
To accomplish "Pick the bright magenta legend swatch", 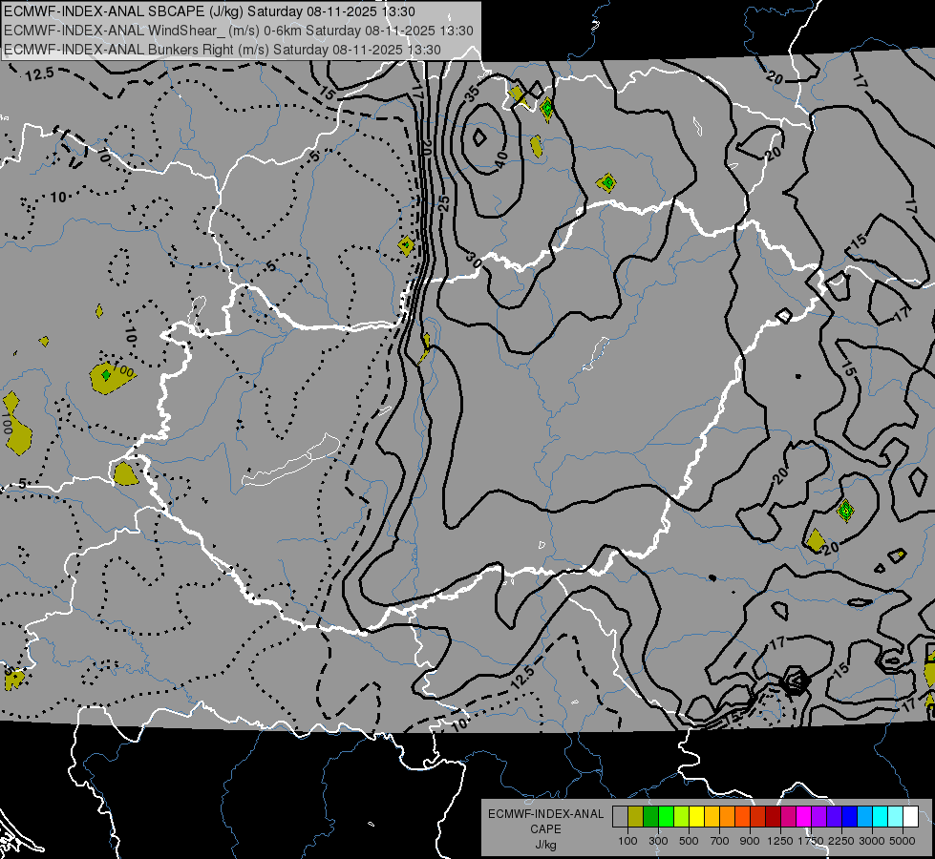I will click(803, 817).
